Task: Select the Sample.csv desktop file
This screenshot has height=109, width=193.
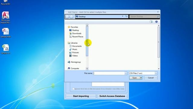Action: tap(5, 49)
